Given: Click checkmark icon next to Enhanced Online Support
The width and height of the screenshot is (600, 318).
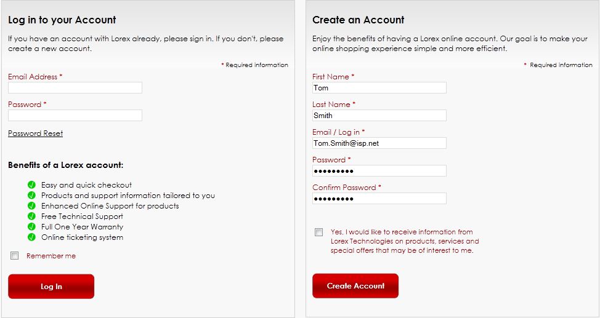Looking at the screenshot, I should coord(32,206).
